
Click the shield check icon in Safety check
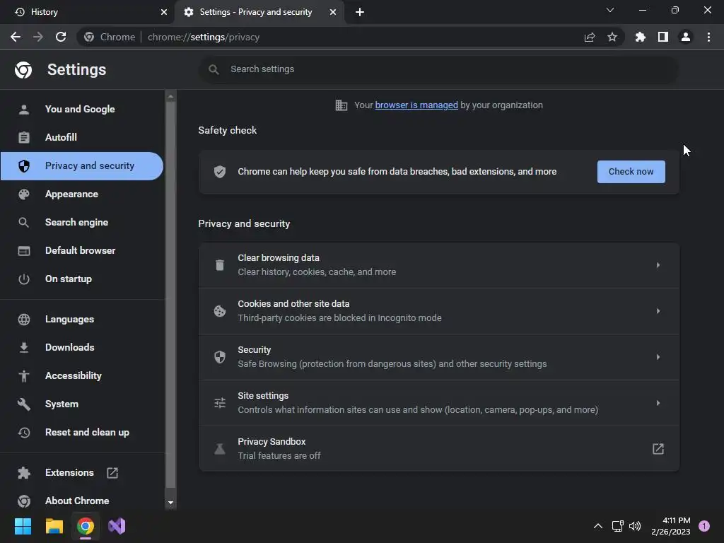tap(220, 172)
